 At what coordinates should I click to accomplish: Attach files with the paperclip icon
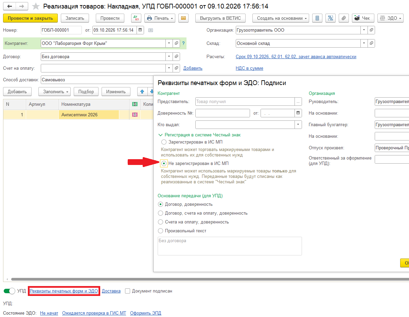click(x=344, y=18)
